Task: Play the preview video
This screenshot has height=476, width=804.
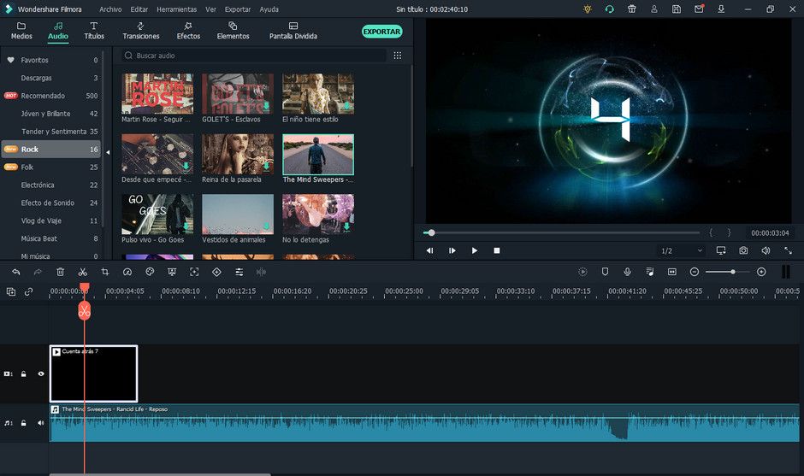Action: point(475,250)
